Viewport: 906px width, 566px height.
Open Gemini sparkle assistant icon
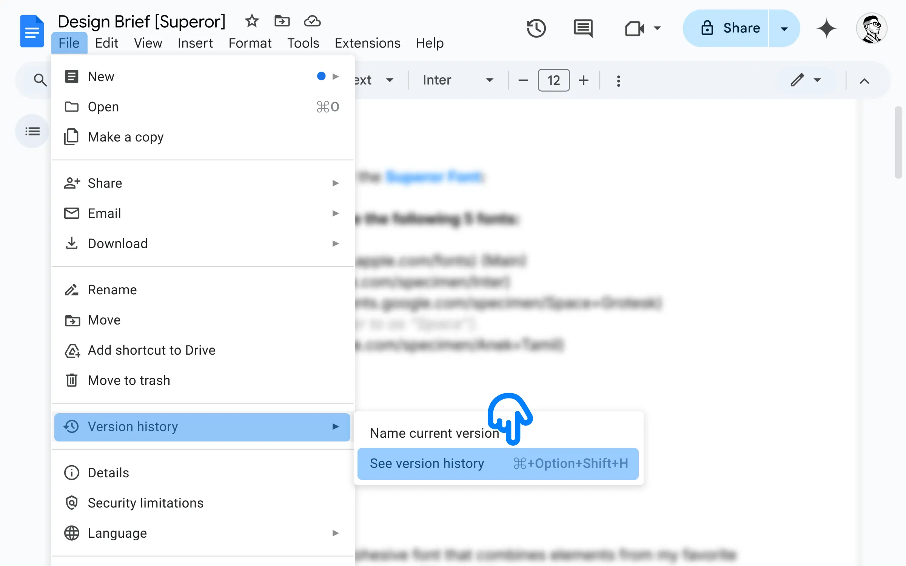[826, 28]
